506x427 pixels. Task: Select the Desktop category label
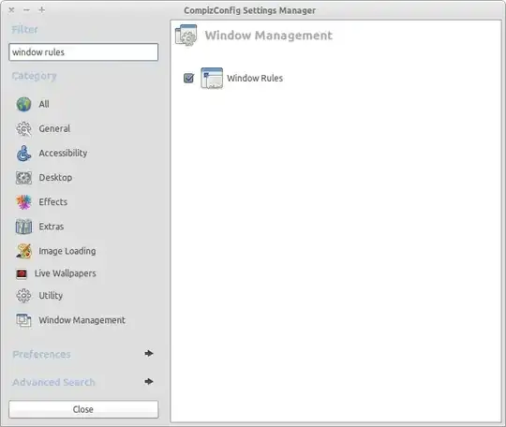pyautogui.click(x=55, y=178)
